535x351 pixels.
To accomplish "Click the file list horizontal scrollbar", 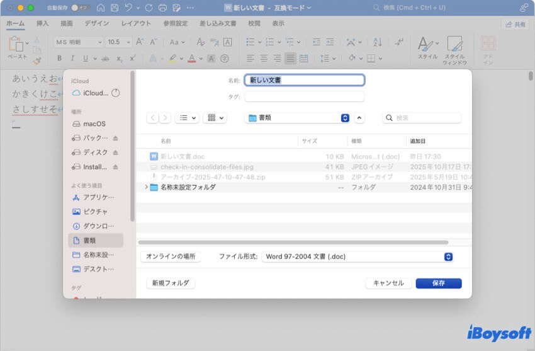I will click(293, 243).
